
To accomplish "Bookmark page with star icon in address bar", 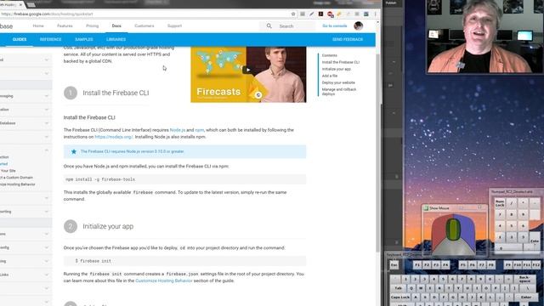I will (x=293, y=14).
